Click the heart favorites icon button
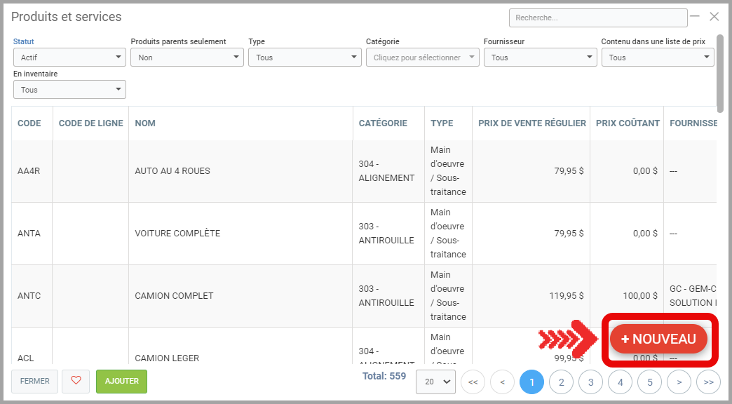The image size is (732, 404). [76, 381]
